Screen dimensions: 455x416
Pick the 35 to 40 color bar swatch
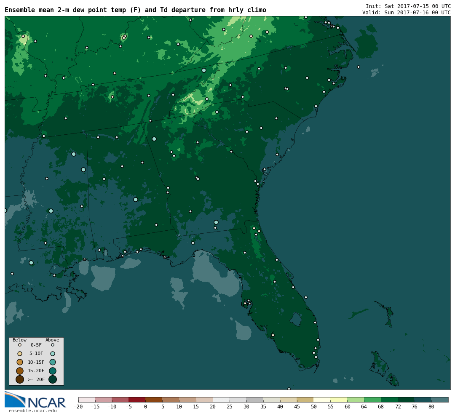272,400
